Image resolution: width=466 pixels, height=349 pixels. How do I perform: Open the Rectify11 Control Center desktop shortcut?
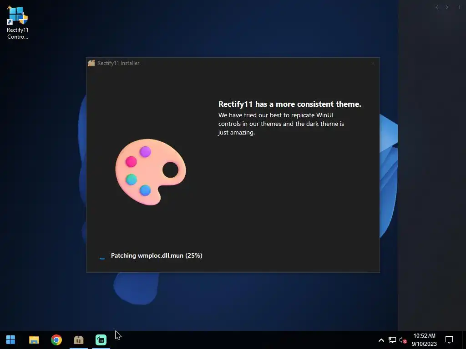[18, 23]
